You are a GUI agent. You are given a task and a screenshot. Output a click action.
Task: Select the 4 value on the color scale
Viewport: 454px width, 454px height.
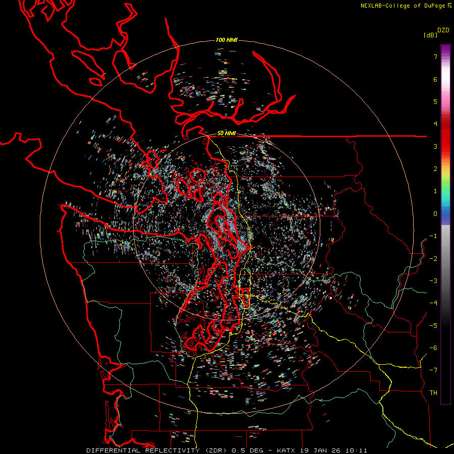(435, 124)
